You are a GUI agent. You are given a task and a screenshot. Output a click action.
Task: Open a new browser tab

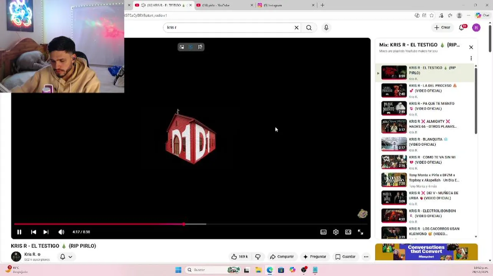click(x=323, y=5)
